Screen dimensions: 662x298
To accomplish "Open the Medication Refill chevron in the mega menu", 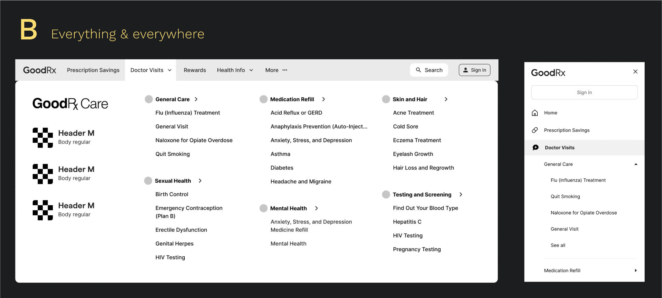I will 324,99.
